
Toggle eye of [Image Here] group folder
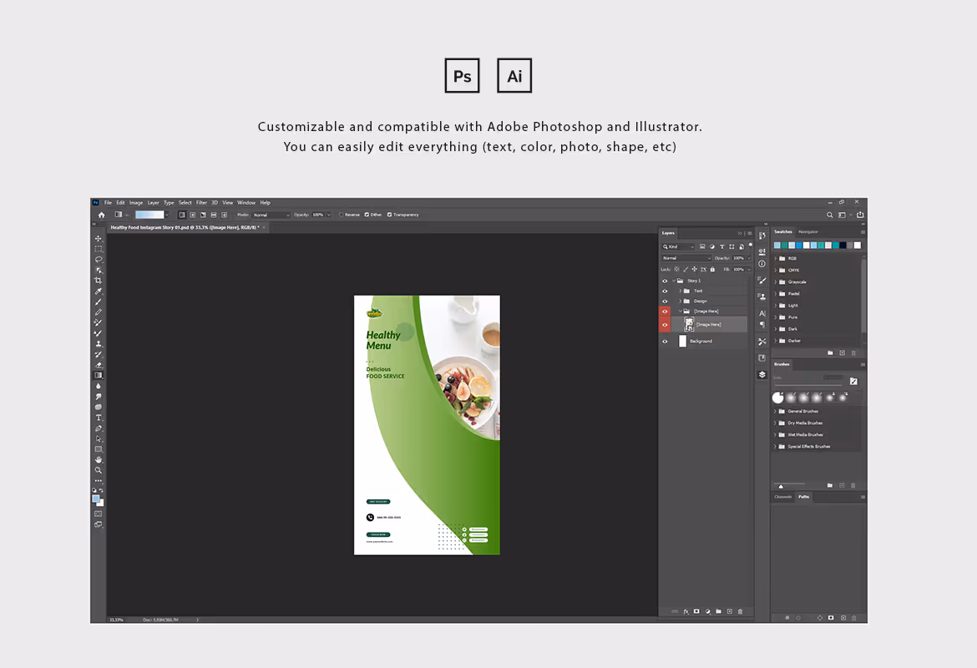tap(665, 311)
